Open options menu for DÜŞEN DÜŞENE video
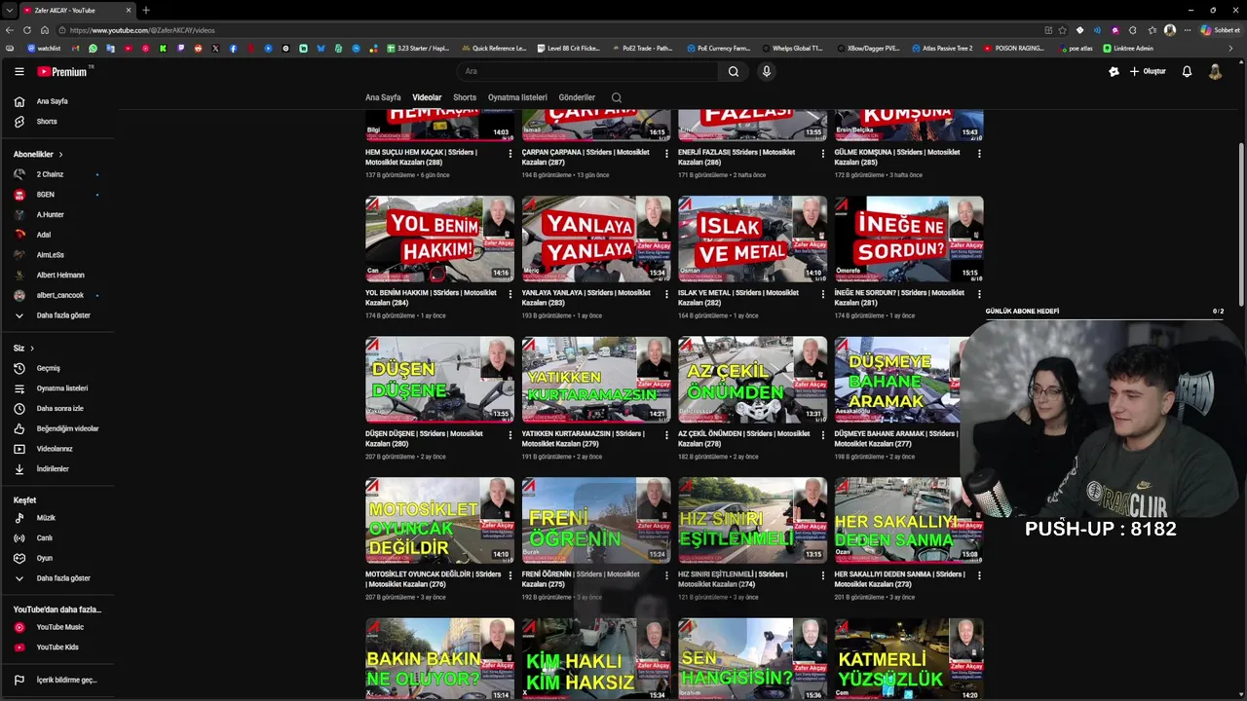 click(510, 435)
